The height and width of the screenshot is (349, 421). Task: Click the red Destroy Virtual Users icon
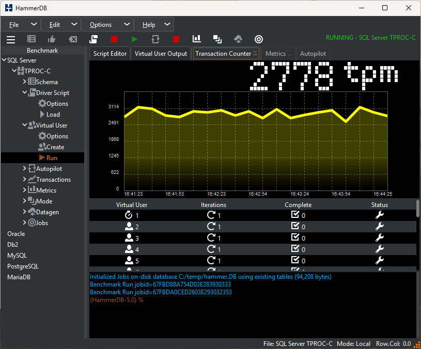pyautogui.click(x=114, y=39)
